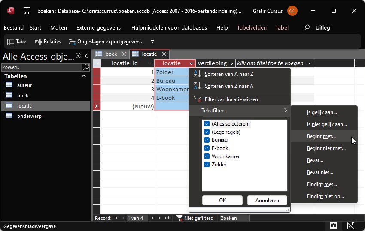This screenshot has width=365, height=231.
Task: Click the Save icon in title bar
Action: tap(27, 11)
